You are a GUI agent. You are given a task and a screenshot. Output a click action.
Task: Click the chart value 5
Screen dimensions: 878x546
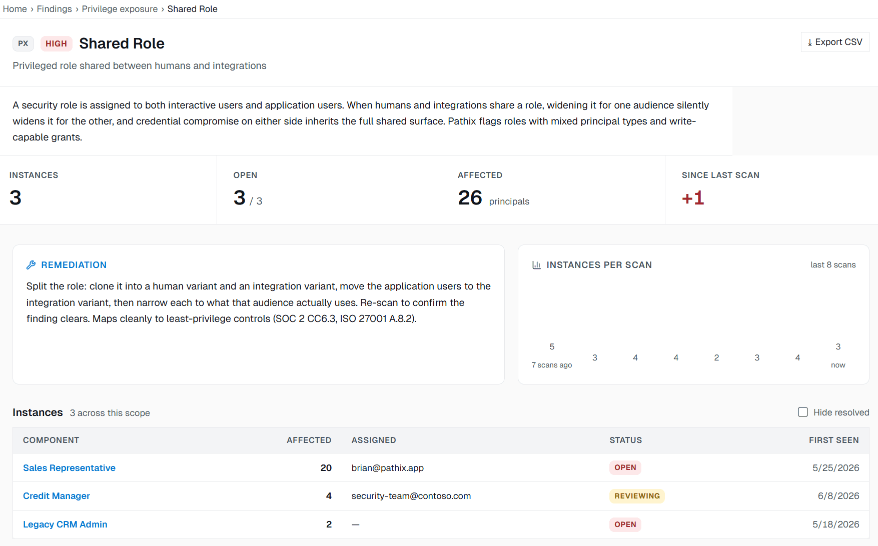(x=552, y=346)
